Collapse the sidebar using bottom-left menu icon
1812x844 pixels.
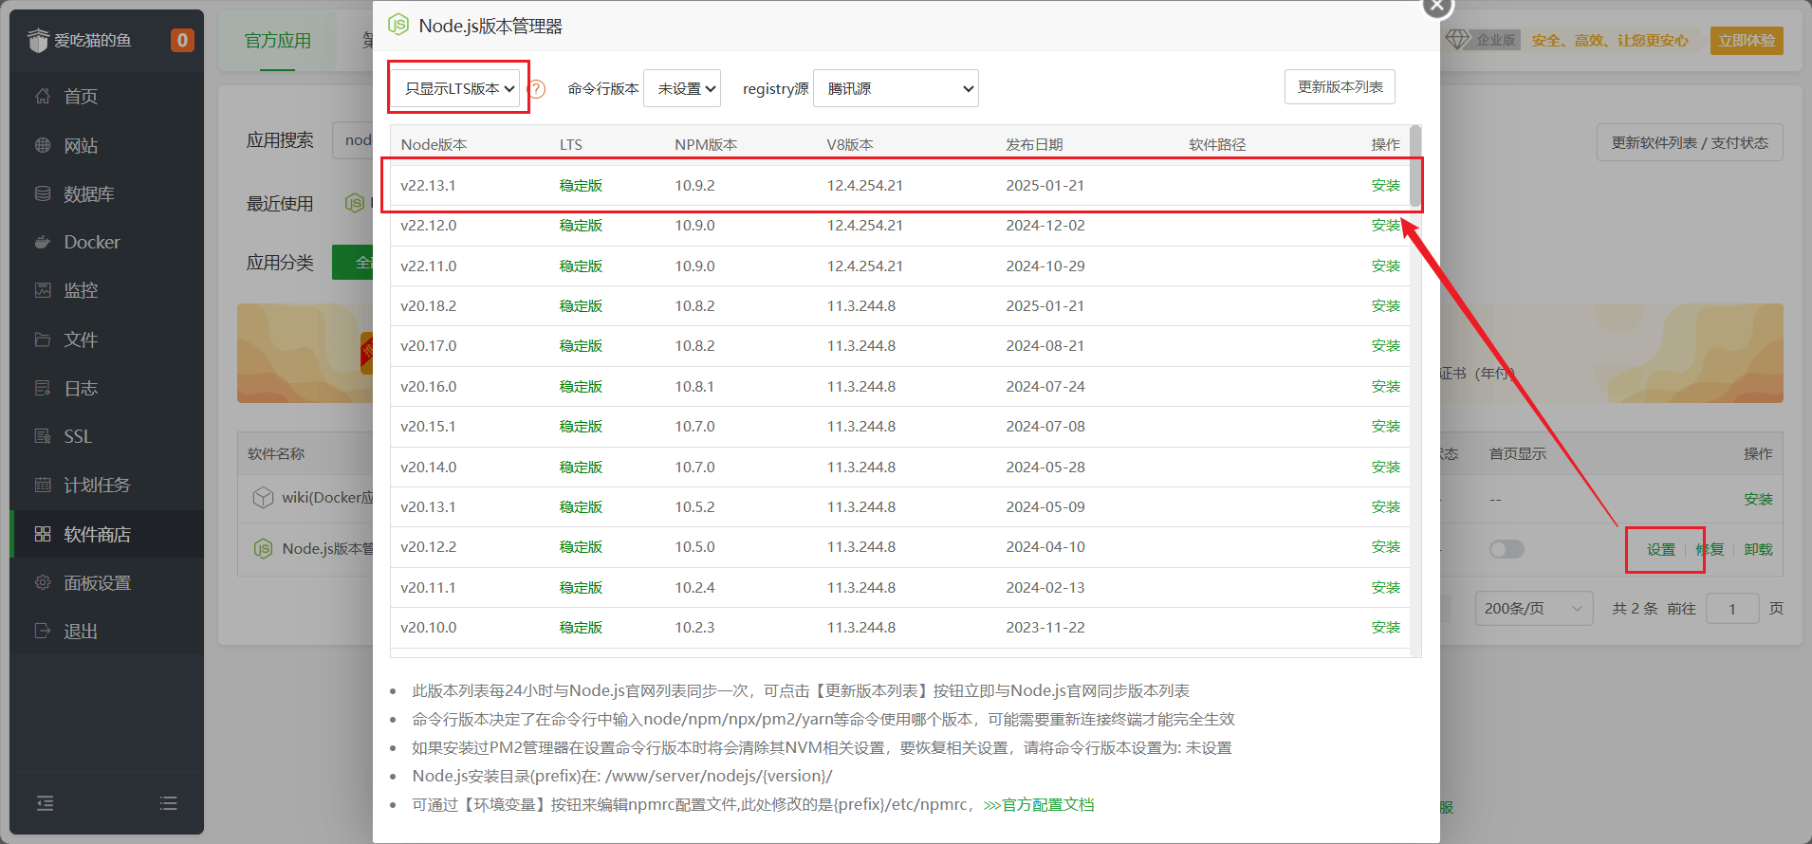[x=45, y=803]
